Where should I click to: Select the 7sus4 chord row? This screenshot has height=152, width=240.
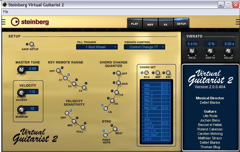point(156,127)
